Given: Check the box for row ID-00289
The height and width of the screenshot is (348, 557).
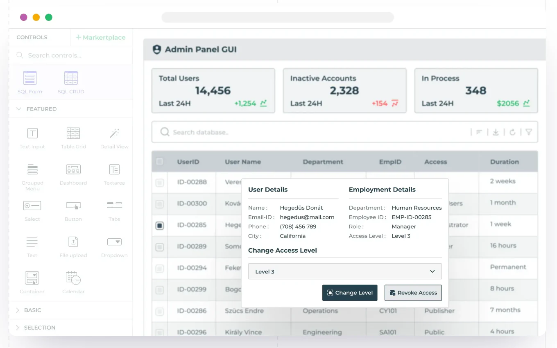Looking at the screenshot, I should [160, 247].
